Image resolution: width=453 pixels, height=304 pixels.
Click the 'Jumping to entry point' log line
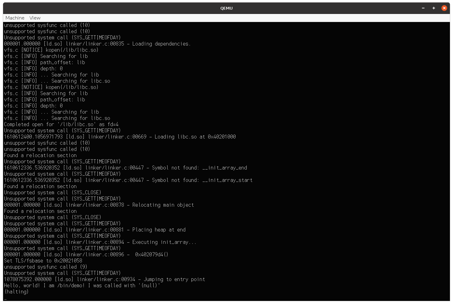(105, 279)
